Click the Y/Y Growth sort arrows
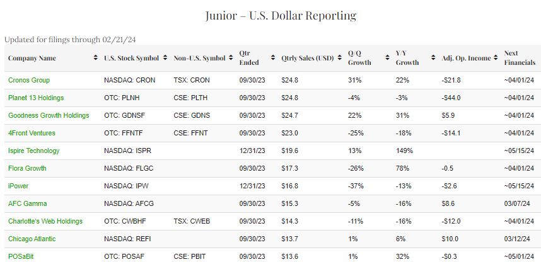Screen dimensions: 541x262 point(434,59)
